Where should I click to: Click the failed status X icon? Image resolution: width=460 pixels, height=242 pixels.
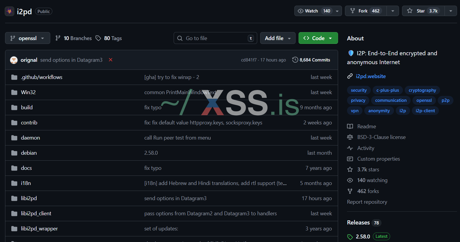pyautogui.click(x=111, y=60)
